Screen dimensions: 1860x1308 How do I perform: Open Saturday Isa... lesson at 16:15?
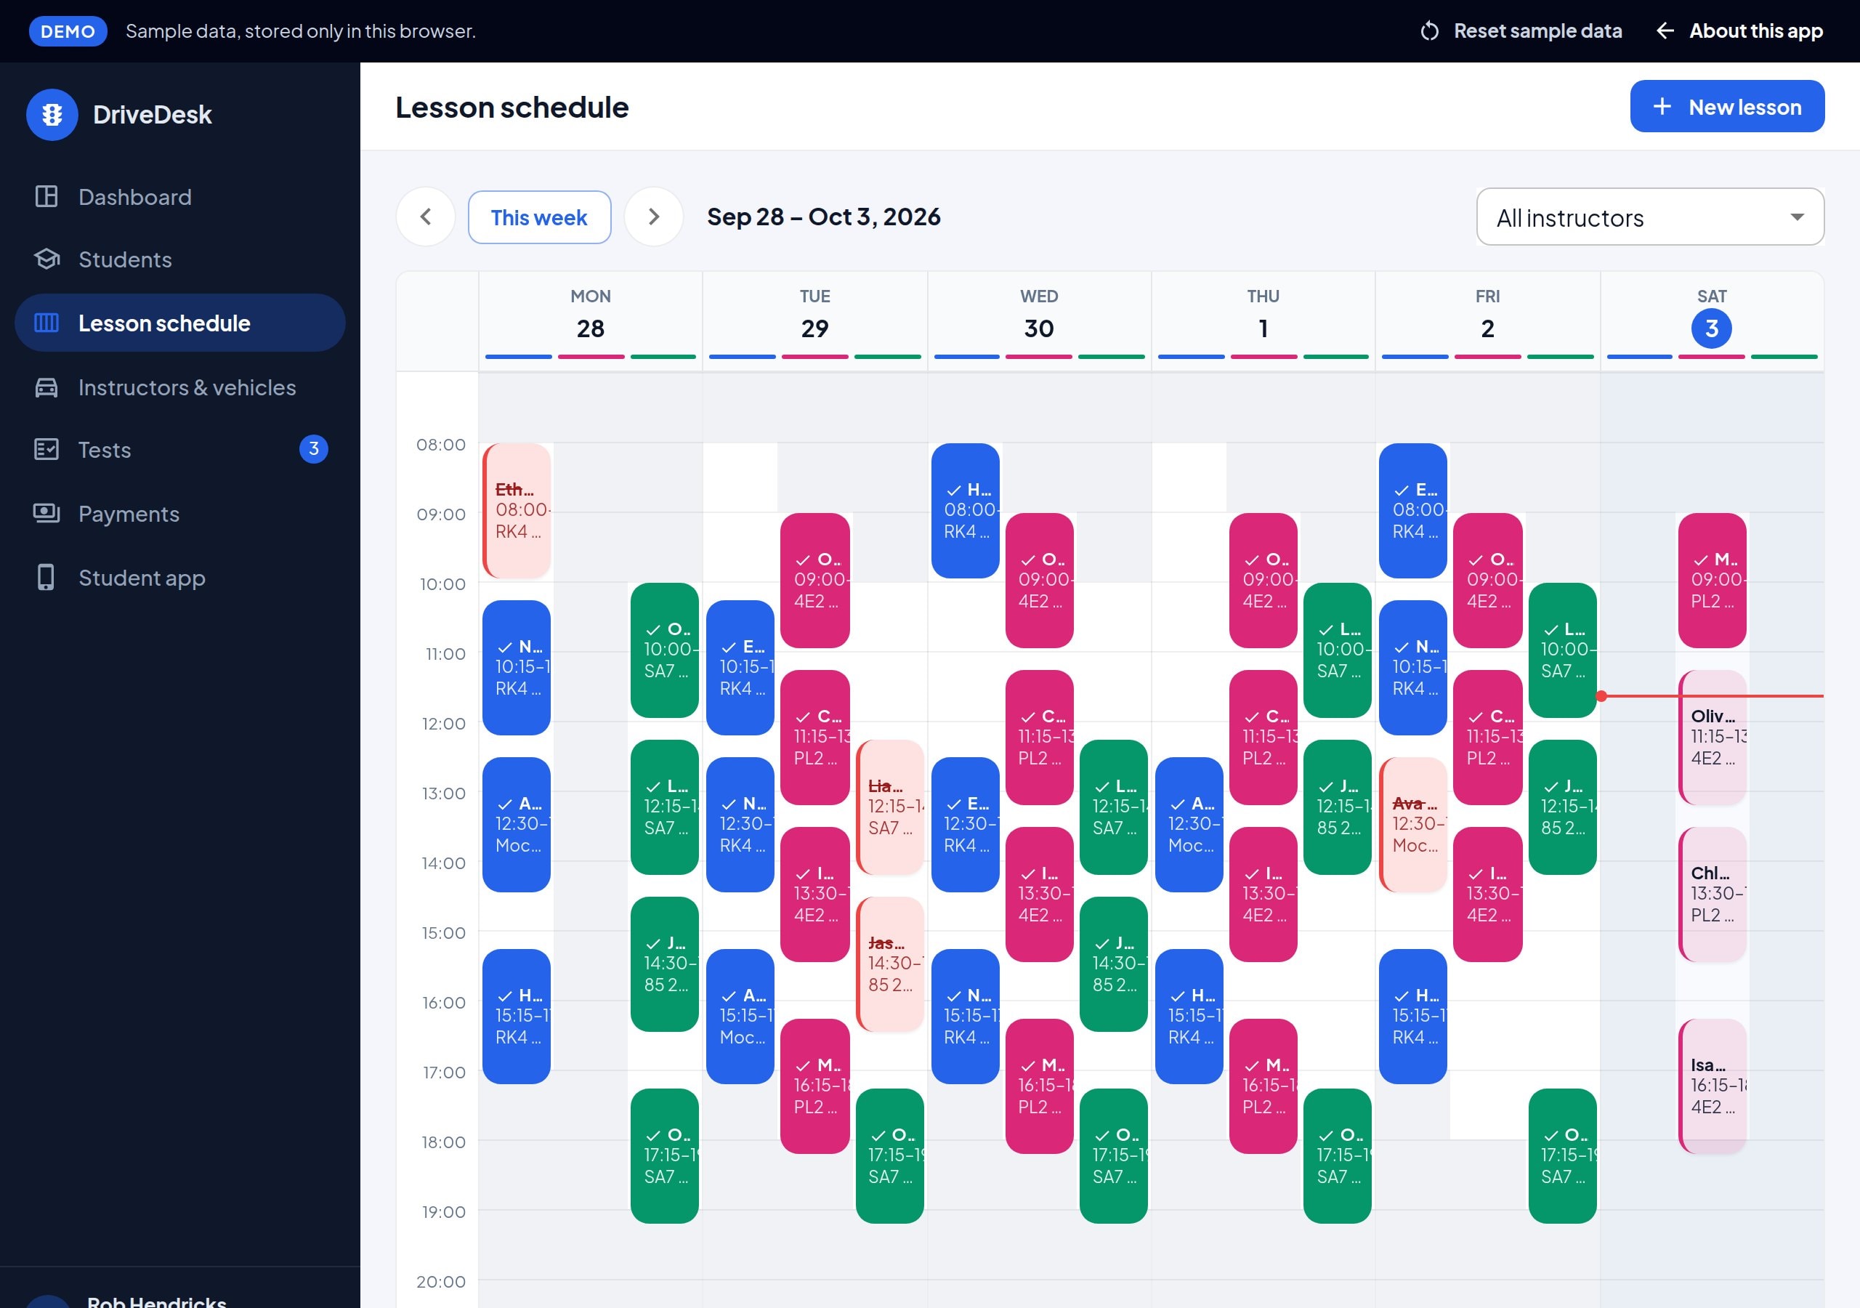tap(1713, 1086)
